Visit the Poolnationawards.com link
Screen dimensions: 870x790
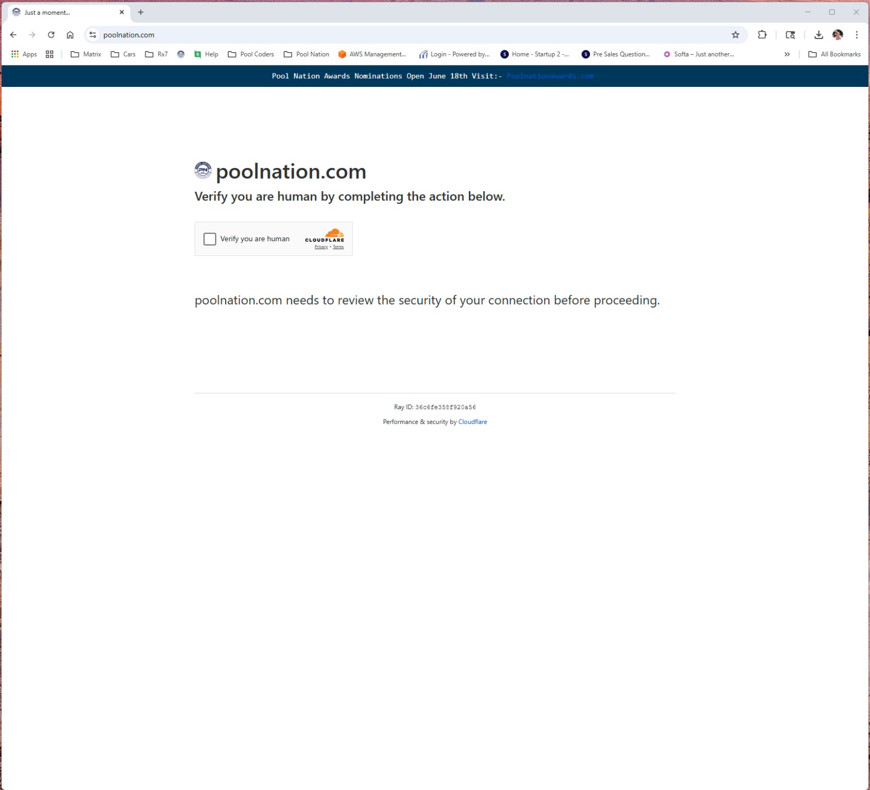pyautogui.click(x=550, y=76)
